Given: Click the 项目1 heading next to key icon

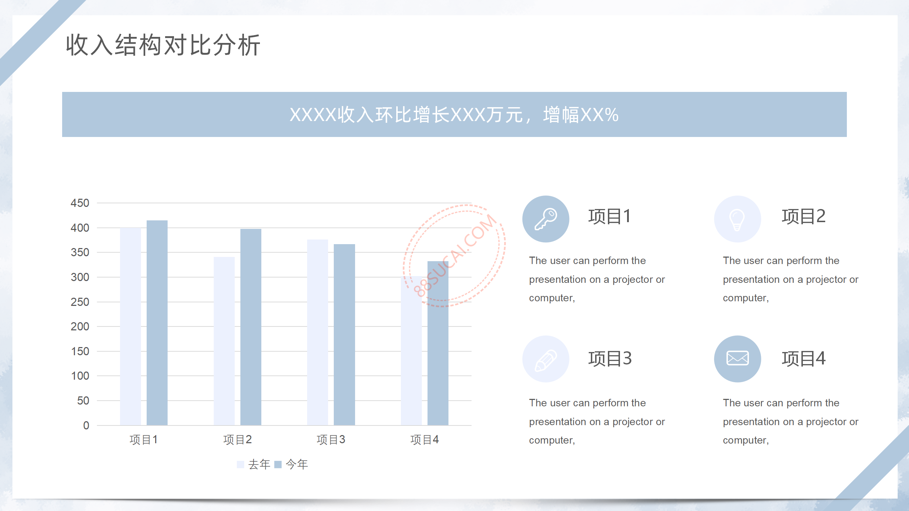Looking at the screenshot, I should pyautogui.click(x=610, y=216).
